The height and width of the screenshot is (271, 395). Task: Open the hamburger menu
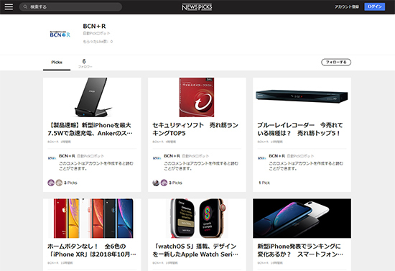9,6
